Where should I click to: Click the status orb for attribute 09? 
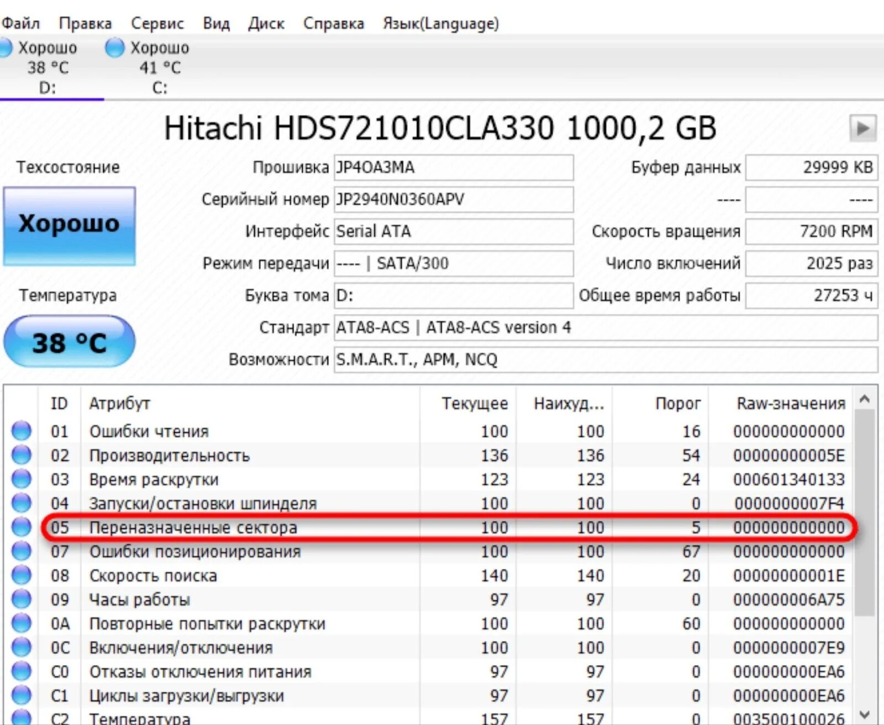(22, 599)
